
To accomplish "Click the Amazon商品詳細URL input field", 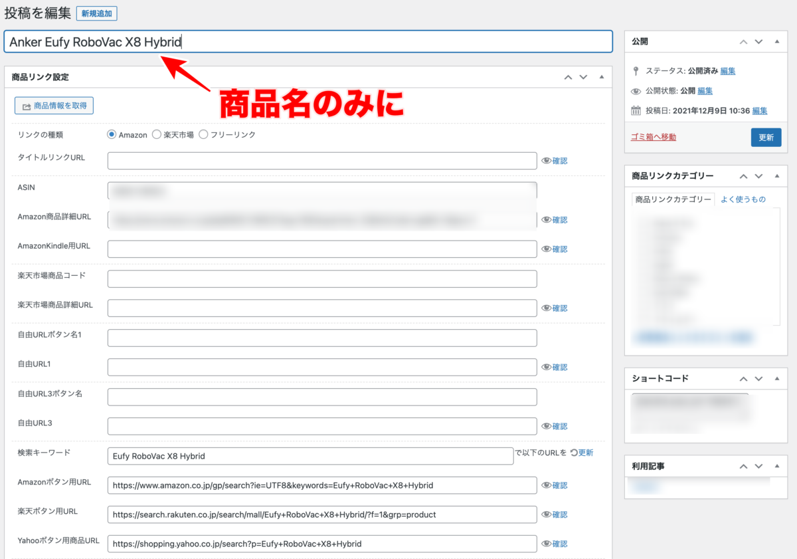I will pos(322,220).
